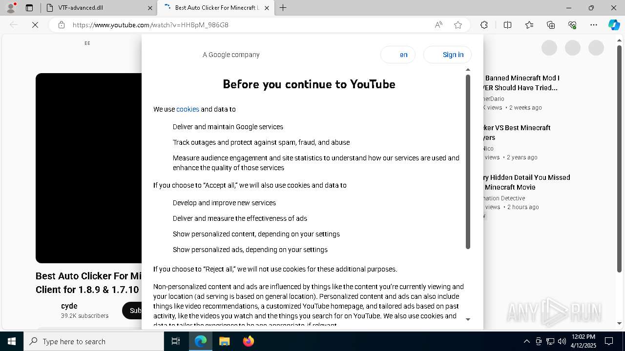Image resolution: width=625 pixels, height=351 pixels.
Task: Open the cyde channel name
Action: pyautogui.click(x=69, y=306)
